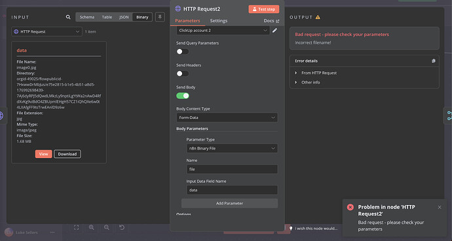The image size is (452, 241).
Task: Open the Docs link
Action: pos(271,21)
